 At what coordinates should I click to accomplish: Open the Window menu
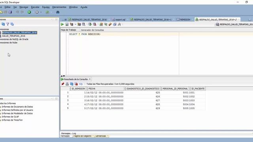(73, 7)
